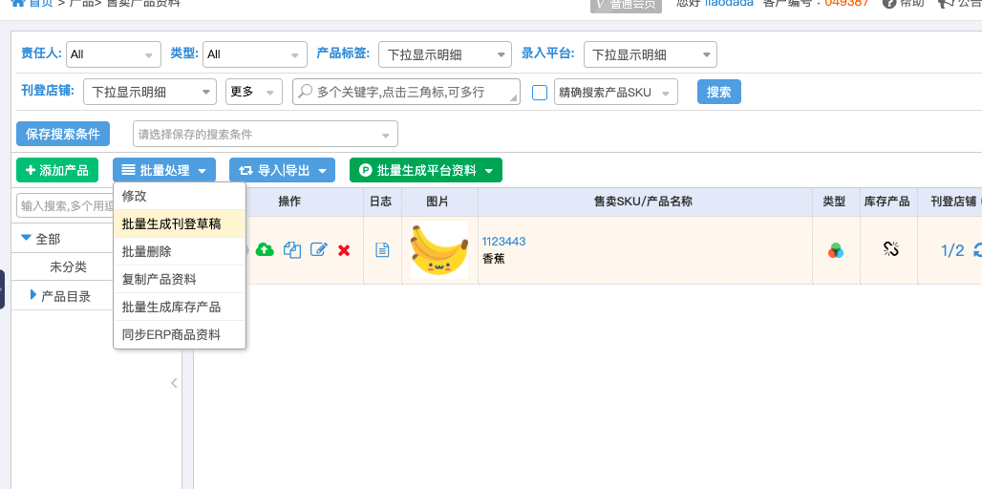Click the 批量处理 dropdown button
The height and width of the screenshot is (489, 982).
pos(164,170)
